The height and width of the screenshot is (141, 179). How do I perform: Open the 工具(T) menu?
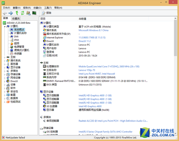tap(48, 8)
